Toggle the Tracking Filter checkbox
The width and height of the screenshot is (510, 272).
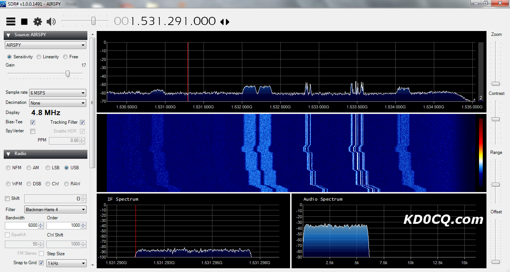click(x=82, y=122)
